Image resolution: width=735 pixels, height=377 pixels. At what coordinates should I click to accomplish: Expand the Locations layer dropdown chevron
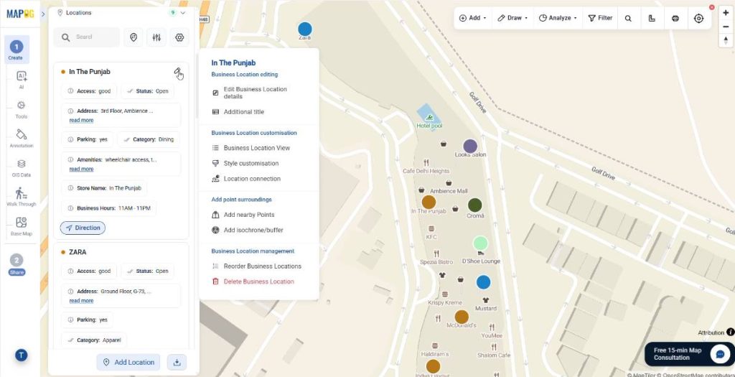point(183,13)
